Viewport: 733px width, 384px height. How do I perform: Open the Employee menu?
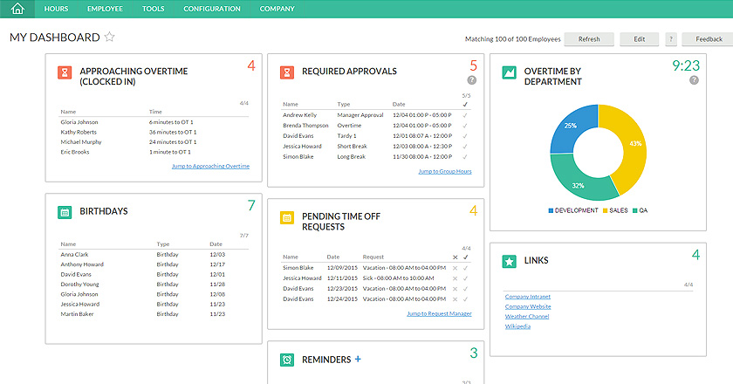(105, 9)
